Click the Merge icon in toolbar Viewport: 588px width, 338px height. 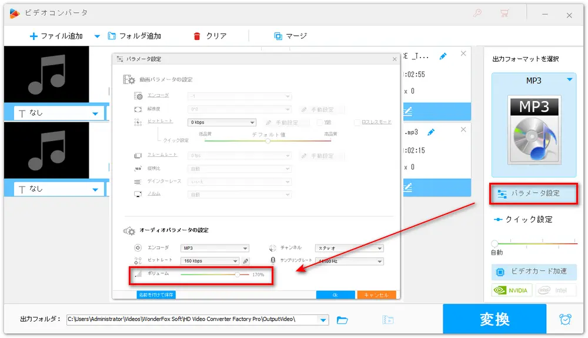tap(278, 36)
